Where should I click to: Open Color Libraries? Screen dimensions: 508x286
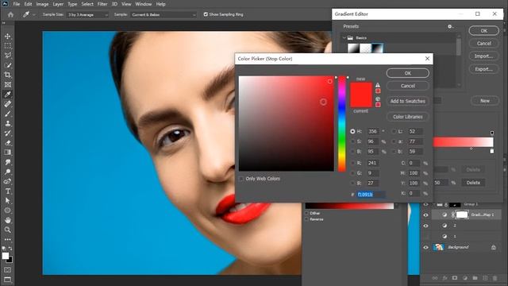407,117
